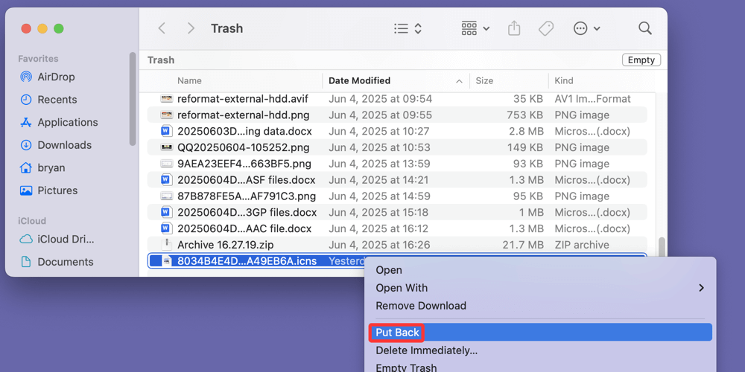
Task: Click the Pictures sidebar icon
Action: point(26,190)
